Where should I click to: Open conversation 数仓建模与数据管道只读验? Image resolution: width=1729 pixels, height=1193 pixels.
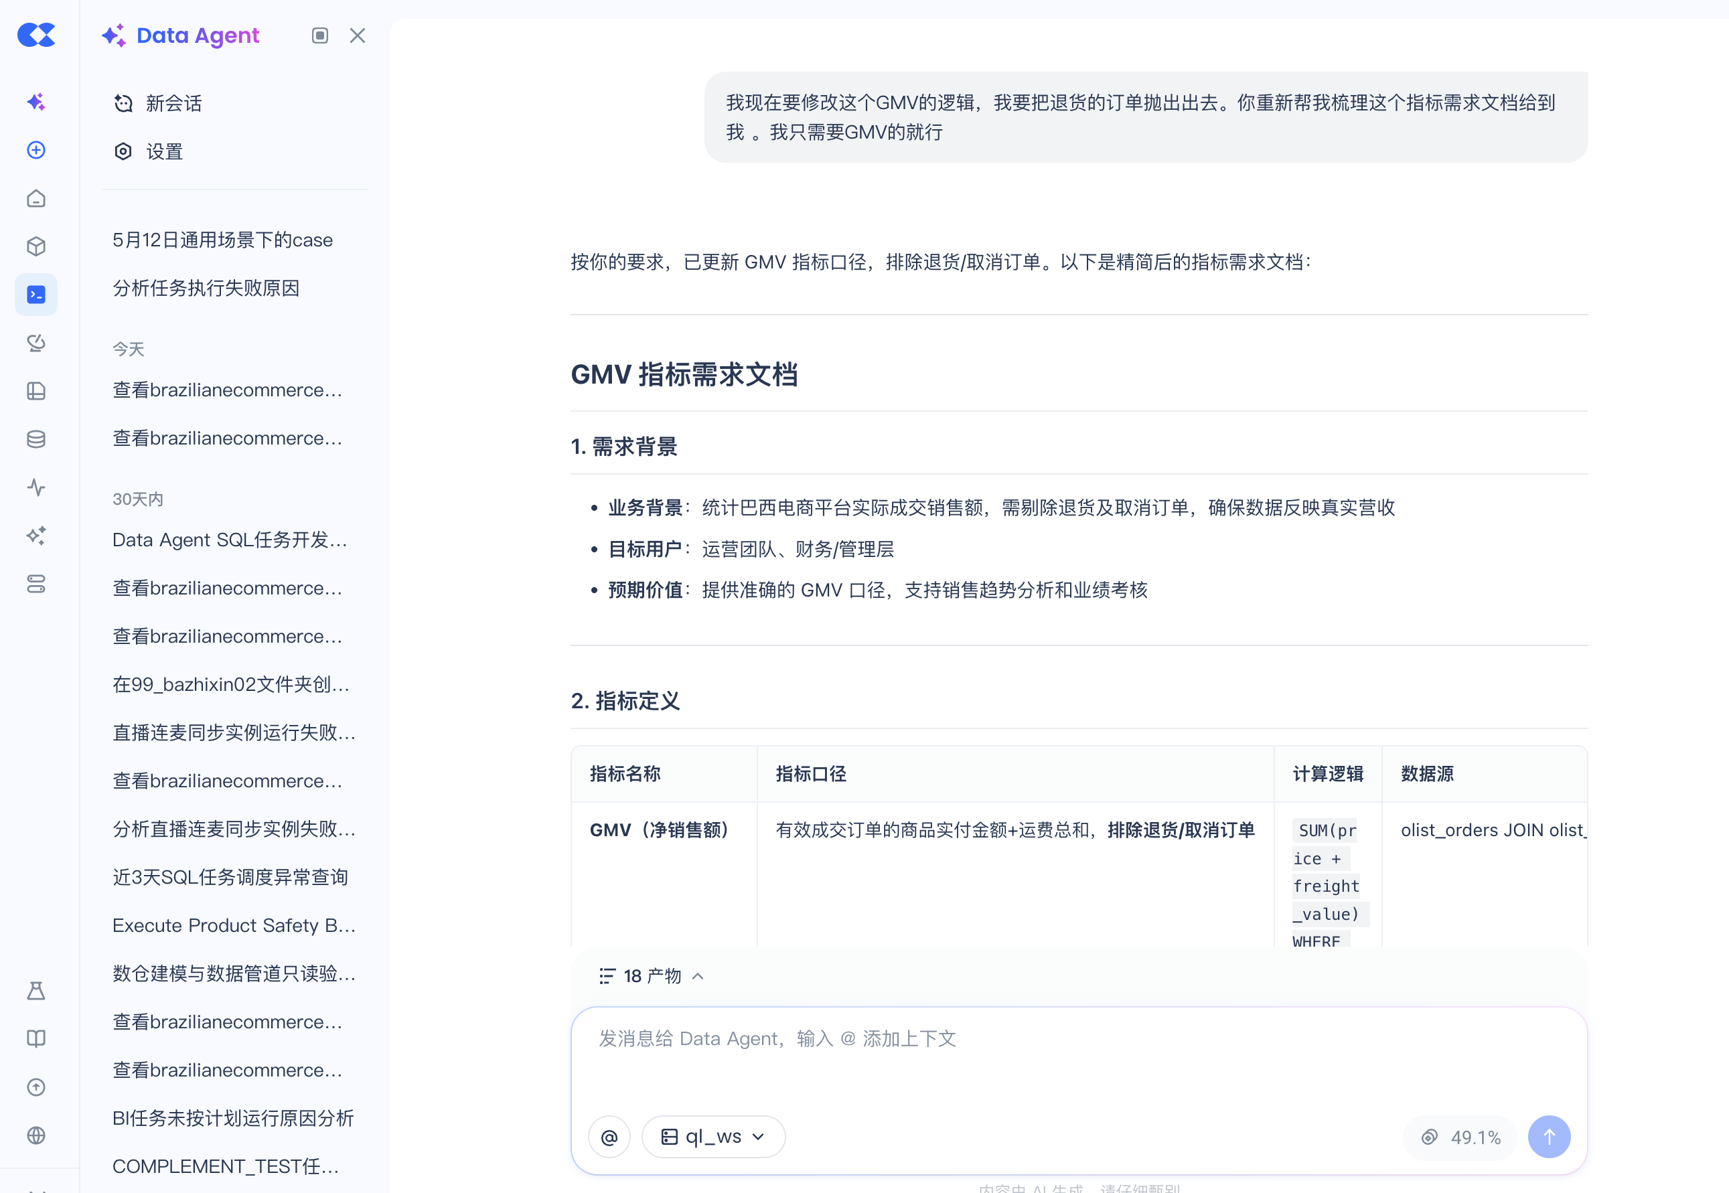[x=234, y=973]
